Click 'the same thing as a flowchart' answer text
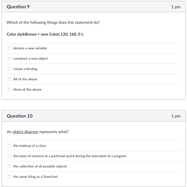This screenshot has height=187, width=187. pyautogui.click(x=35, y=177)
